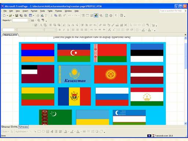Toggle the paragraph marks button
Screen dimensions: 188x141
(116, 15)
